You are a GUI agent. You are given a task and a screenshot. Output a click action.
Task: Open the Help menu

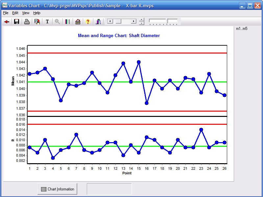37,13
